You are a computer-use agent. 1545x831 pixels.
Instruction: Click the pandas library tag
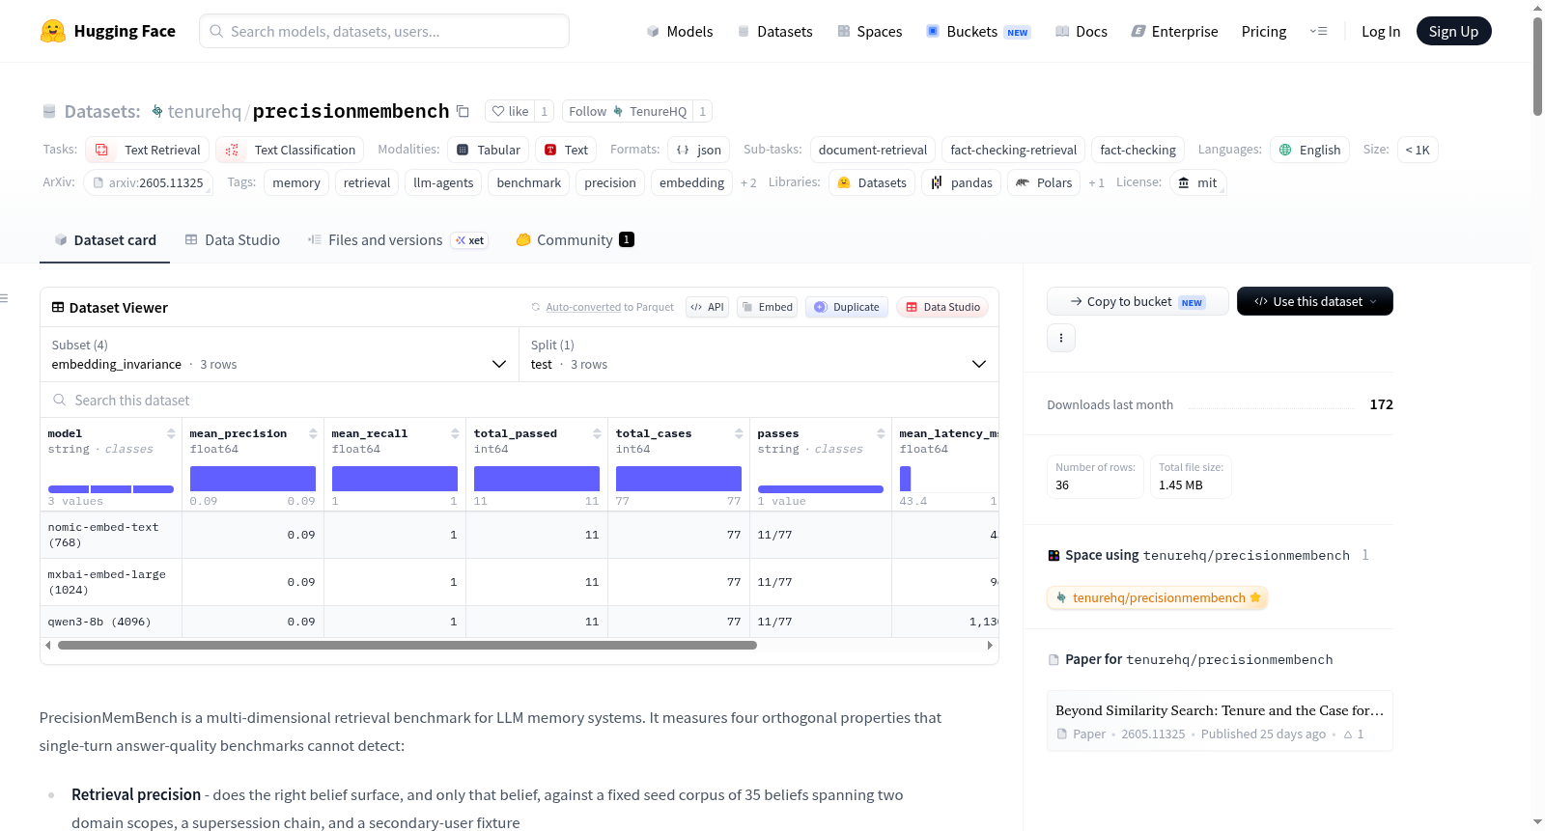pos(961,182)
